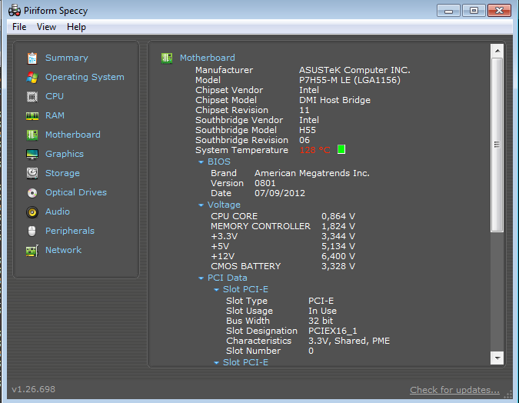The image size is (519, 403).
Task: Open the Audio section
Action: [57, 211]
